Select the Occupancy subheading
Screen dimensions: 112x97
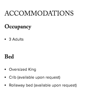click(18, 27)
